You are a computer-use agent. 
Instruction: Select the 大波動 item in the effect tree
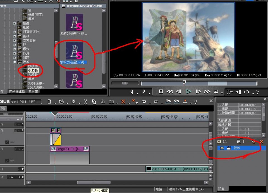(x=32, y=75)
